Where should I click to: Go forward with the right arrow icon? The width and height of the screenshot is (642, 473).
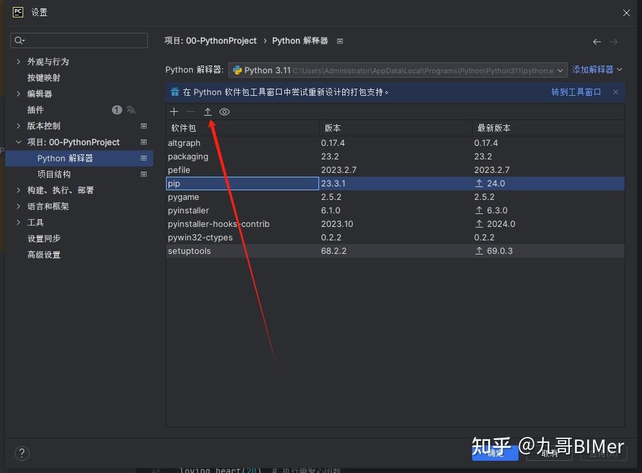coord(613,42)
